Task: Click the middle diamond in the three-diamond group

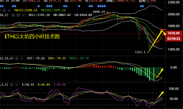Action: click(x=49, y=6)
